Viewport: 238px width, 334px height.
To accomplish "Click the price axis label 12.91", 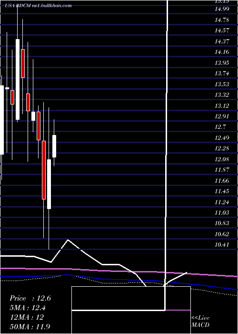I will click(x=222, y=116).
